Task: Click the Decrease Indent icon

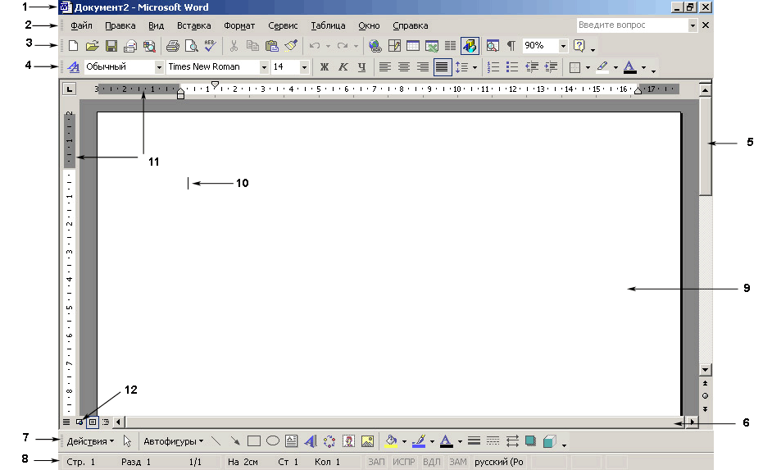Action: tap(532, 67)
